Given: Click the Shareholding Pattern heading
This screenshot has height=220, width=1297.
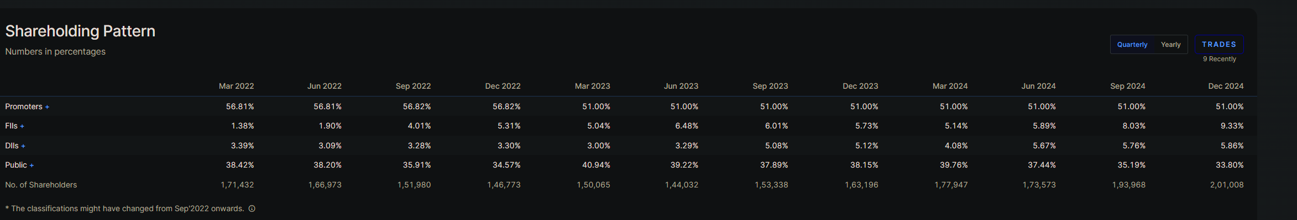Looking at the screenshot, I should 80,31.
